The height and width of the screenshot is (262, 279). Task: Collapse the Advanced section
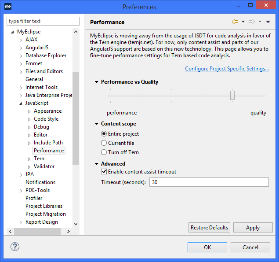97,164
